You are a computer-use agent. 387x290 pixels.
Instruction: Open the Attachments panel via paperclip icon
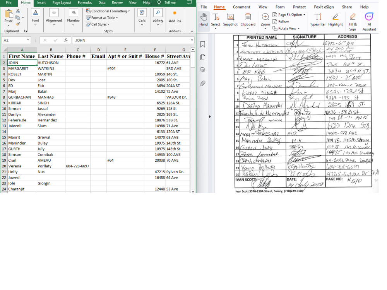pos(202,83)
